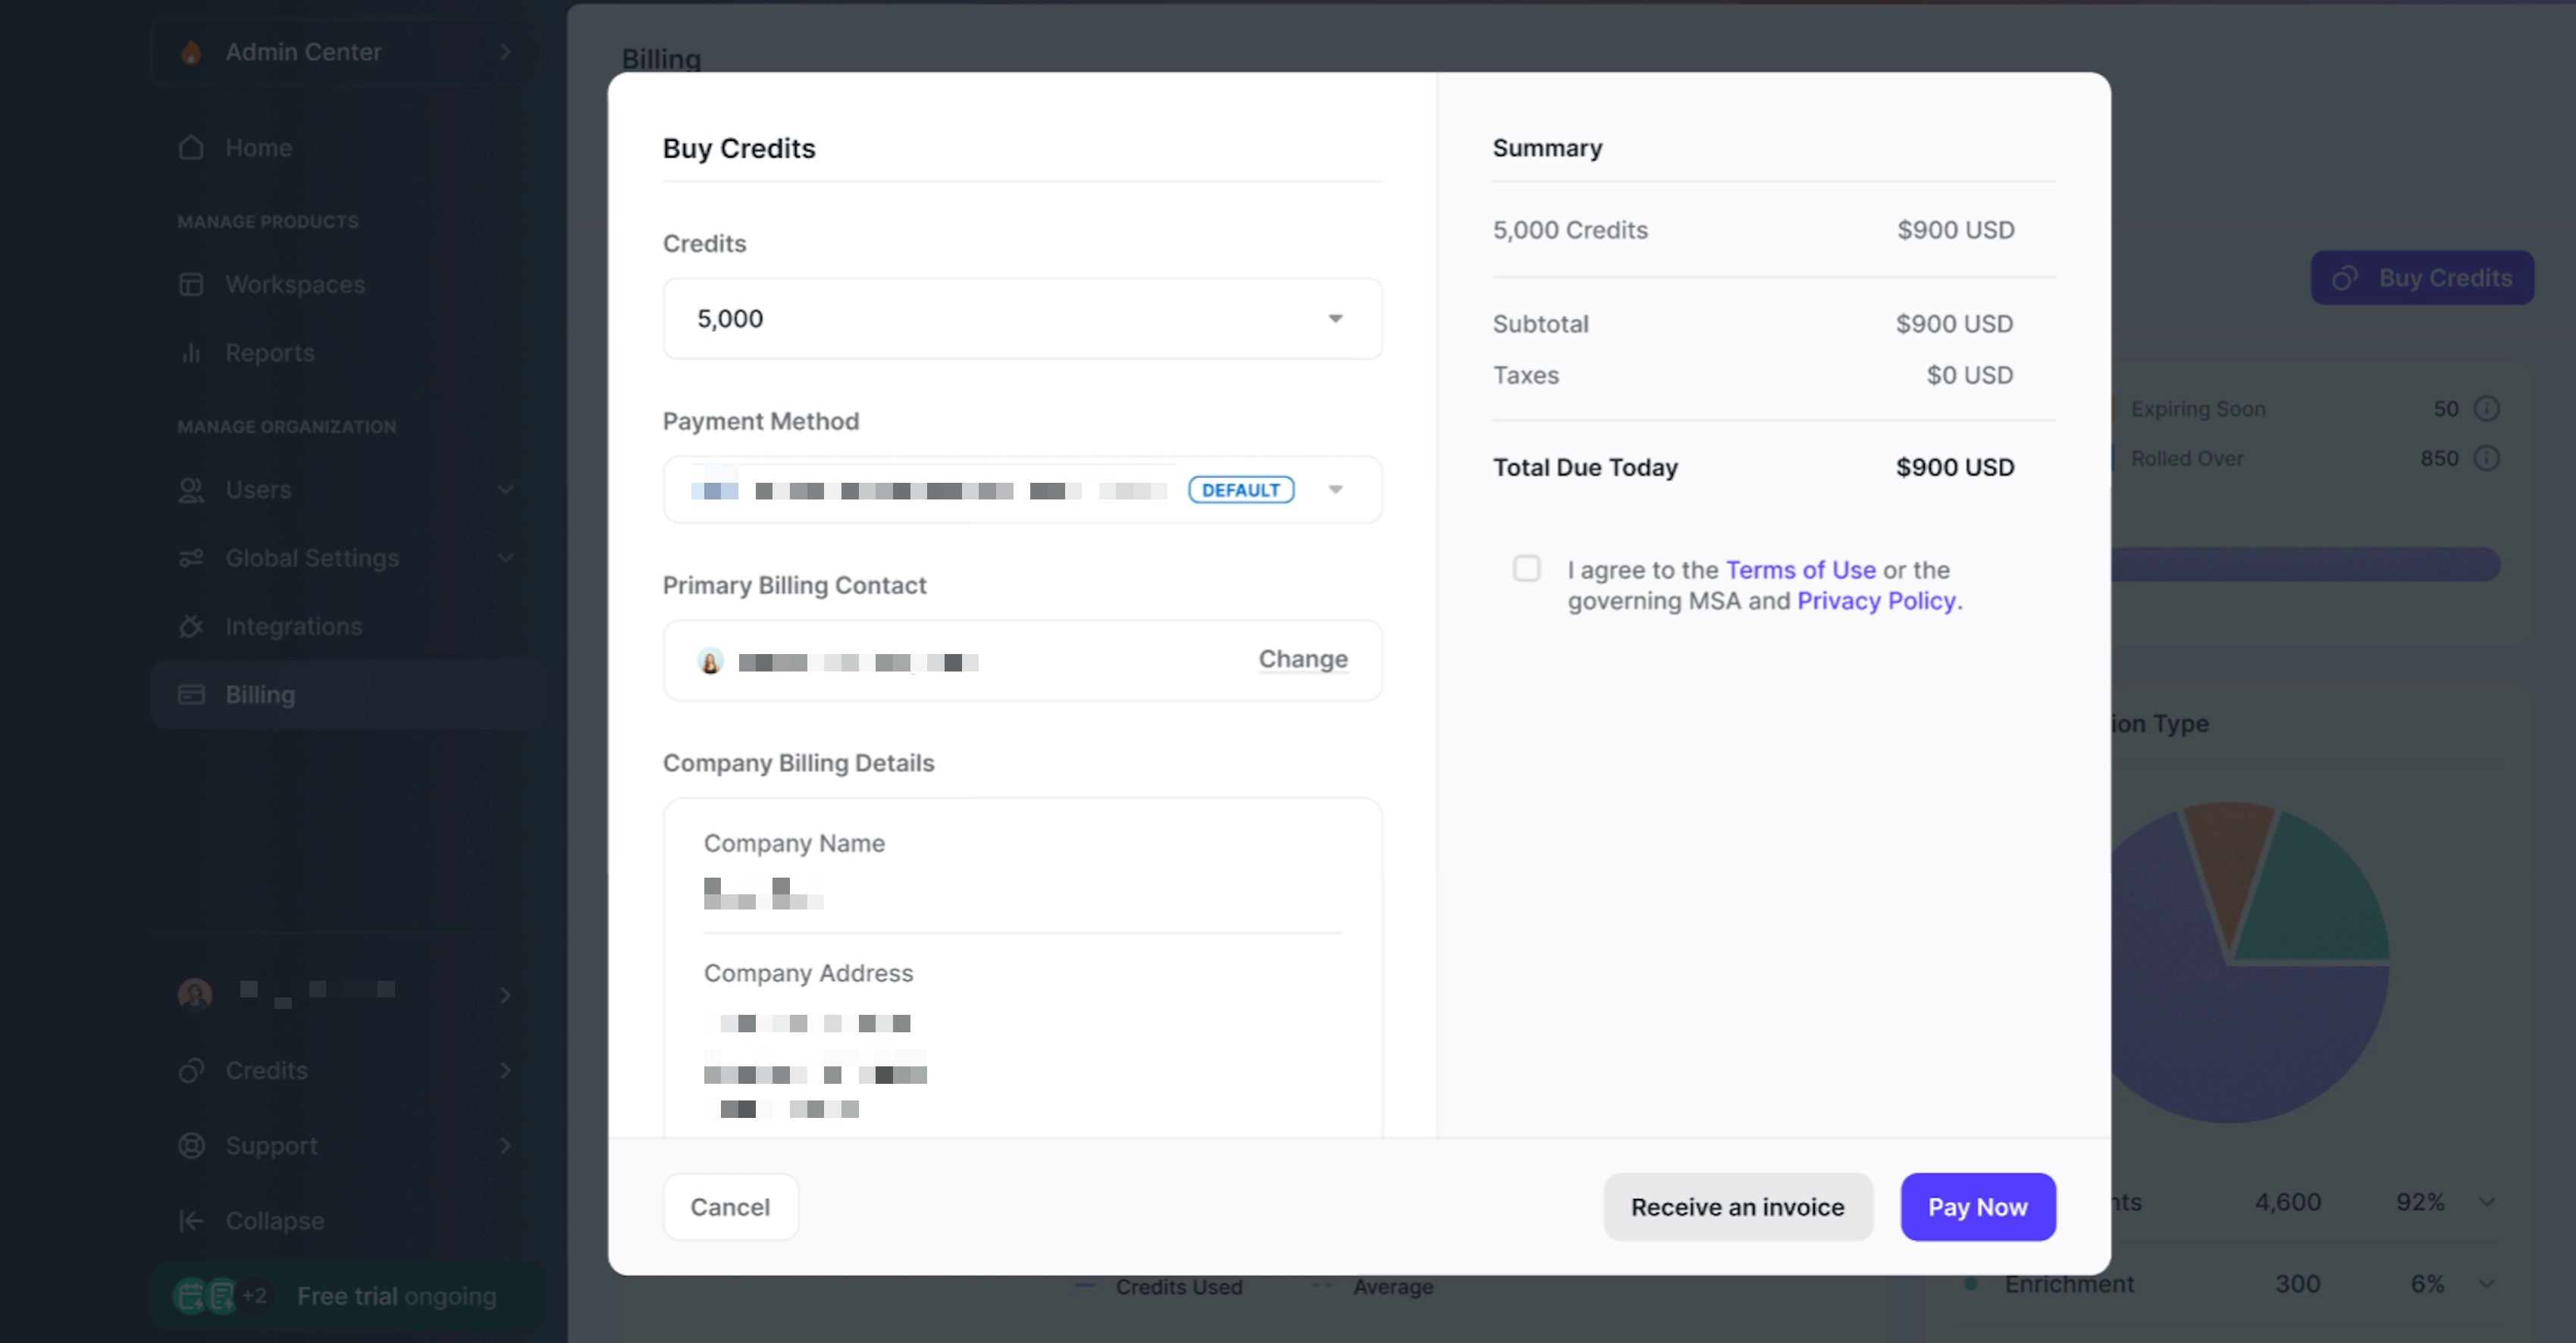
Task: Click the Reports bar chart icon
Action: [x=191, y=353]
